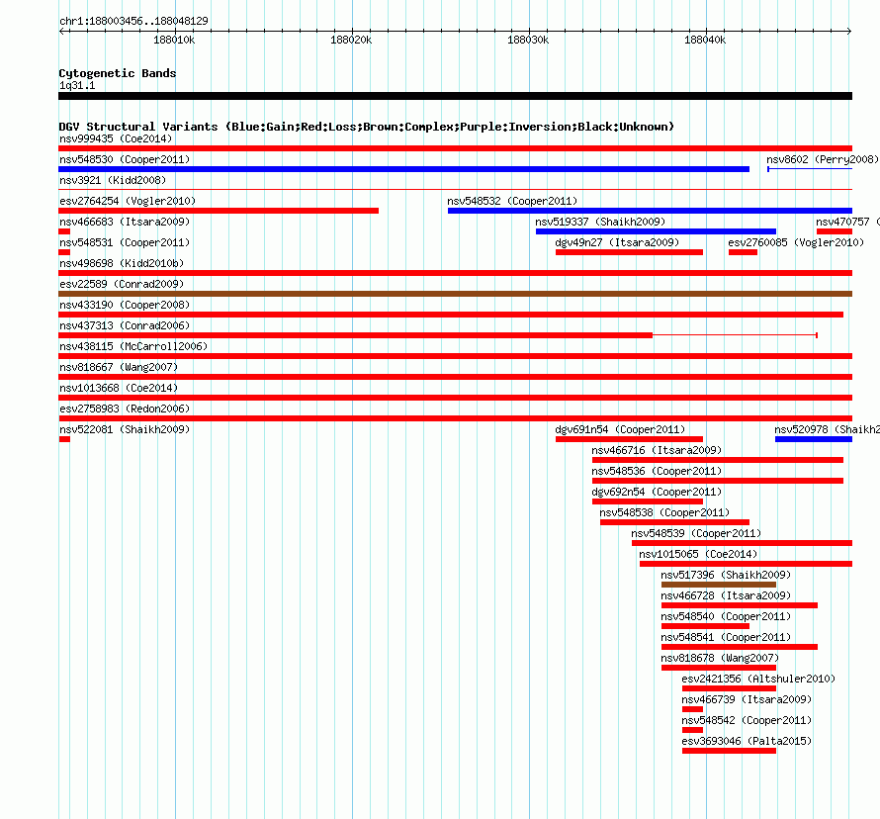Open esv2421356 (Altshuler2010) label
880x819 pixels.
click(x=758, y=679)
